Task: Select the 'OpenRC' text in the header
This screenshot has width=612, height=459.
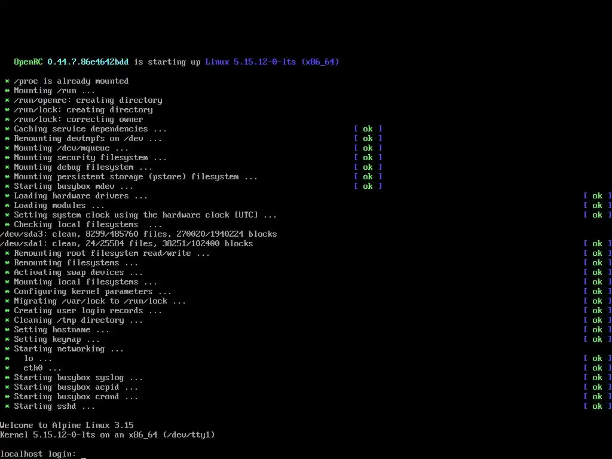Action: point(29,62)
